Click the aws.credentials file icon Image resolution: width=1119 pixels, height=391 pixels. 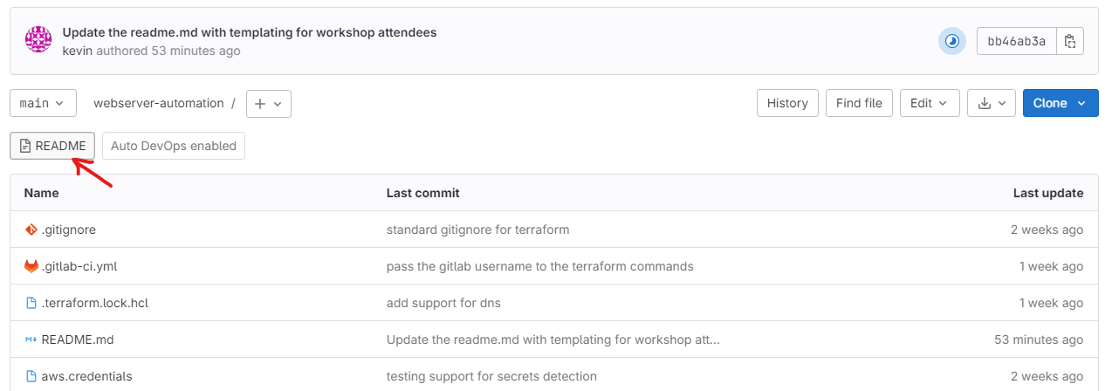[x=31, y=376]
